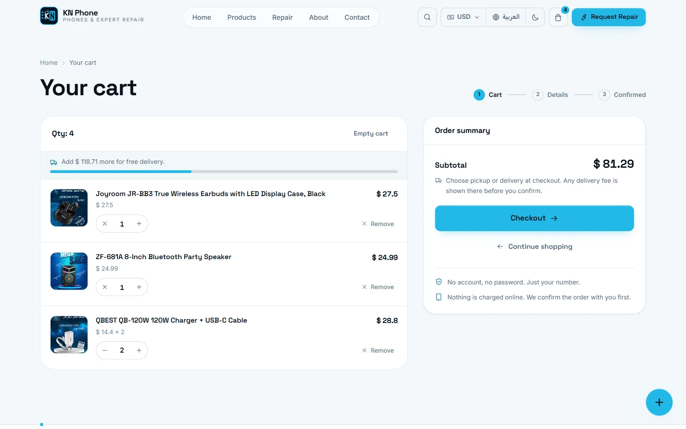Open ZF-681A Bluetooth Party Speaker title
This screenshot has height=429, width=686.
[x=163, y=257]
